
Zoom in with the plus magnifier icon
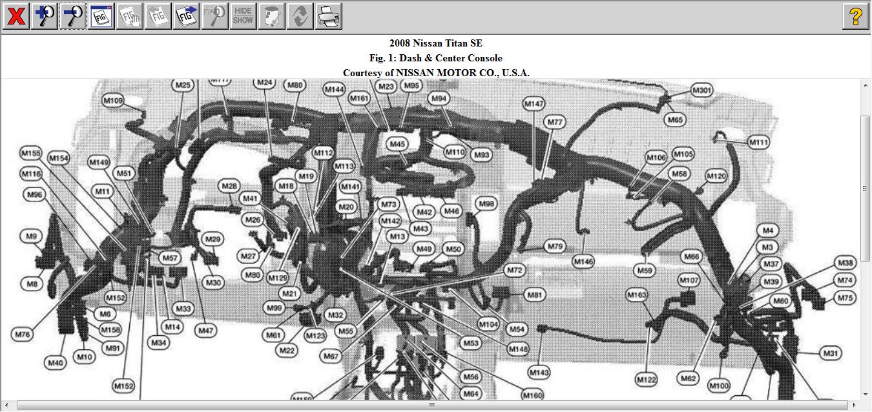(x=45, y=16)
